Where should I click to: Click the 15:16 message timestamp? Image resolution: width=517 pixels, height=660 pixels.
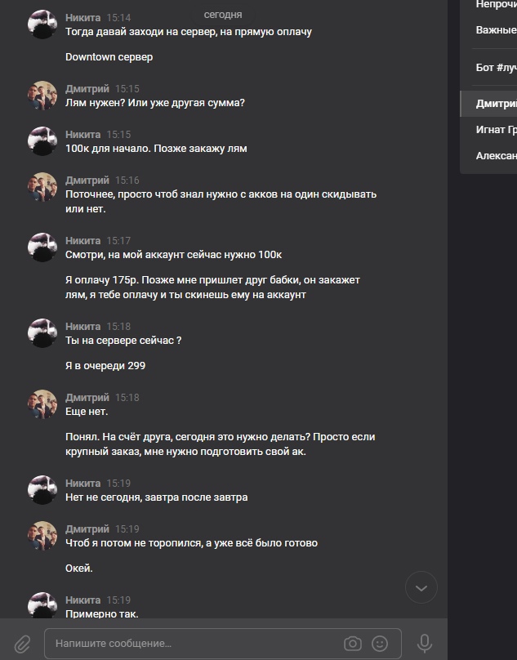pos(127,180)
